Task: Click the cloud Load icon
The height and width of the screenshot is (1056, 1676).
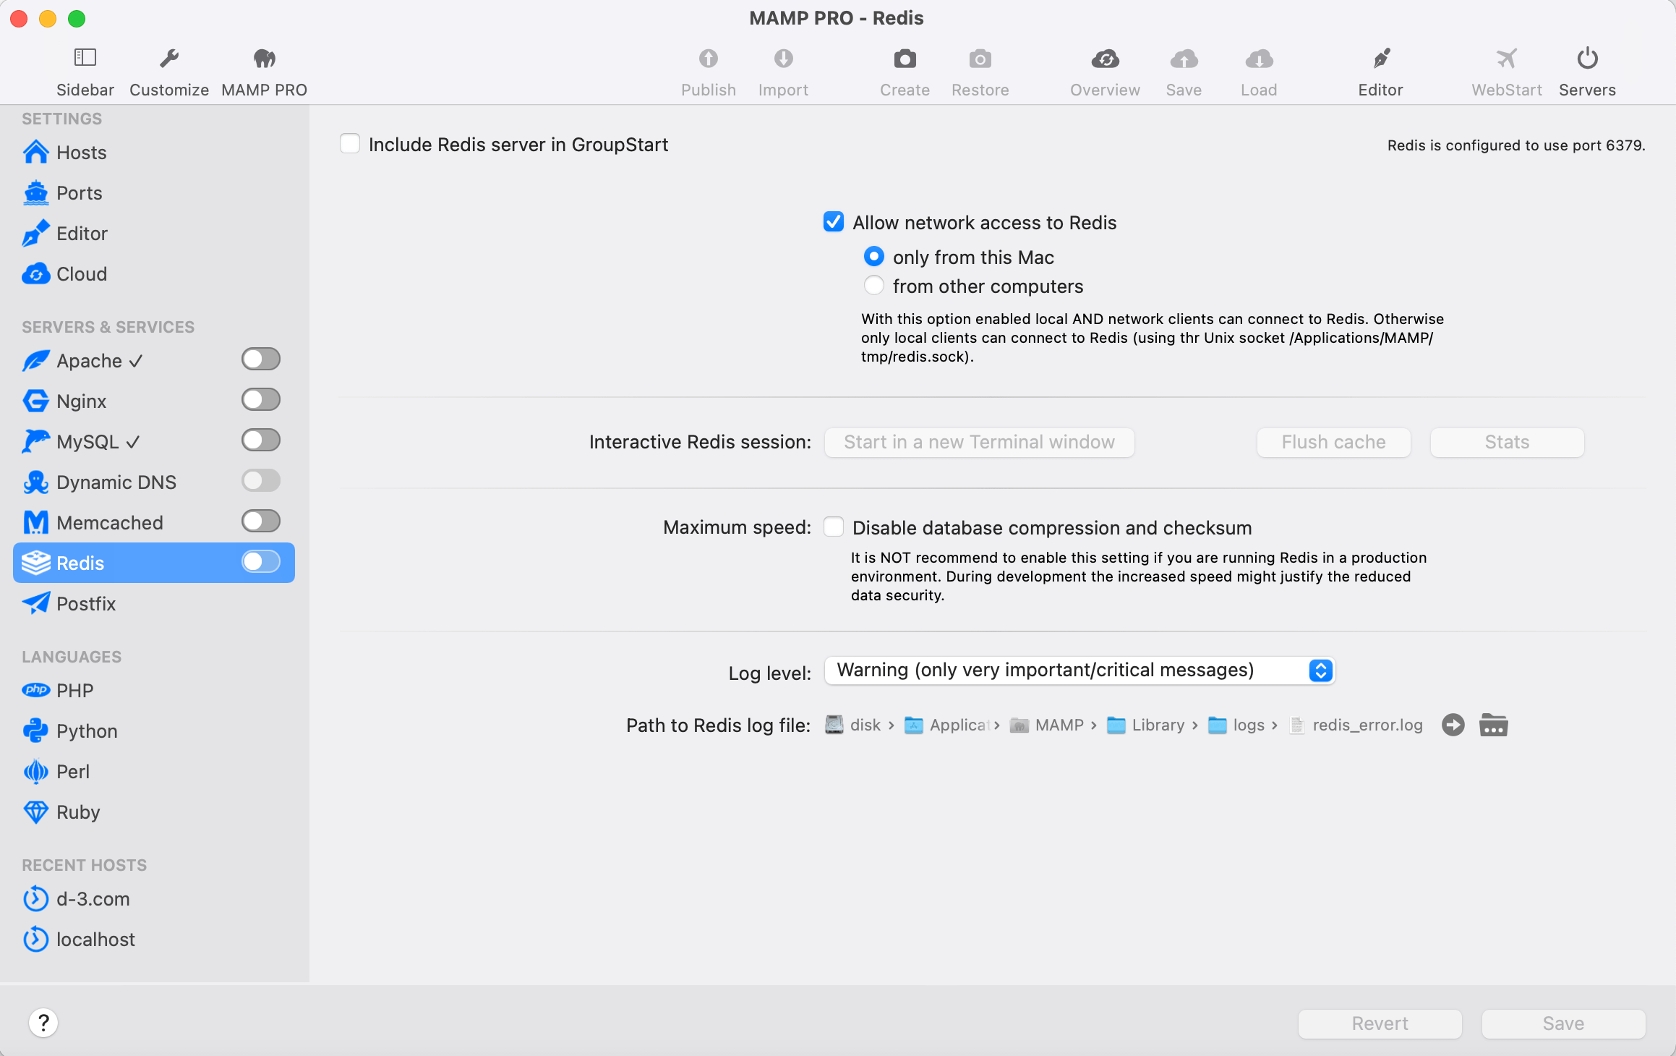Action: click(x=1260, y=58)
